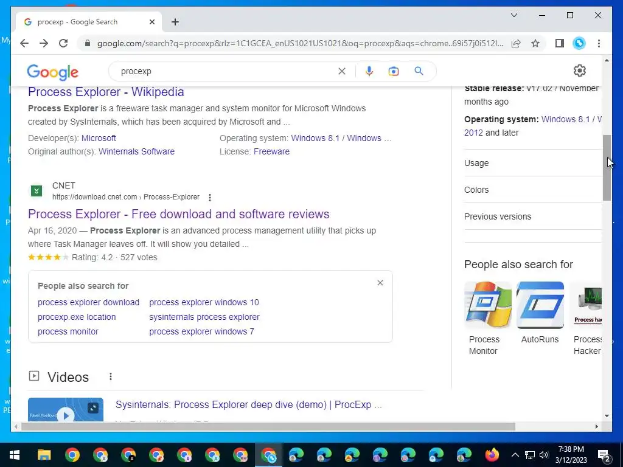Reload the Google search page
623x467 pixels.
pos(63,43)
